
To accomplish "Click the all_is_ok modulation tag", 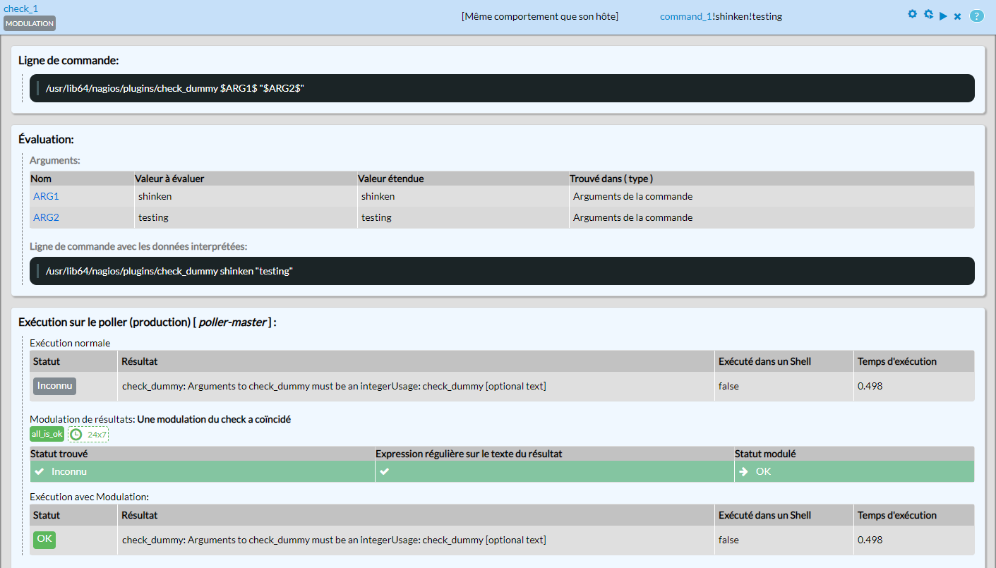I will point(47,434).
